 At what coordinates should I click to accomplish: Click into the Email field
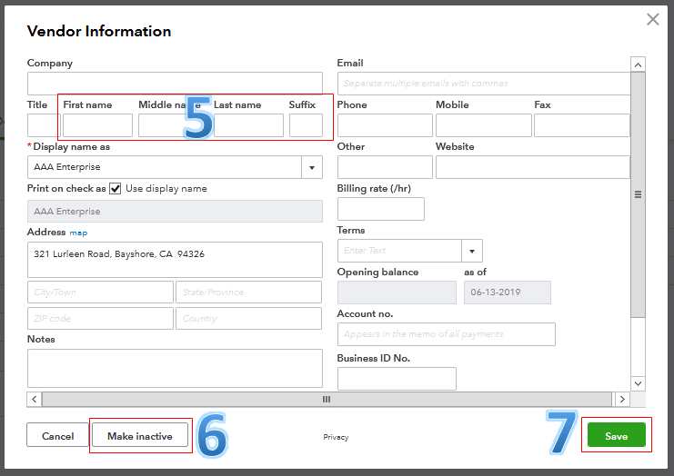click(x=482, y=84)
